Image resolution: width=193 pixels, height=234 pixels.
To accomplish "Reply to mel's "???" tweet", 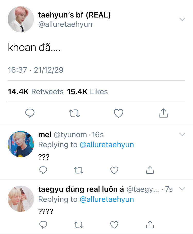I will 43,170.
